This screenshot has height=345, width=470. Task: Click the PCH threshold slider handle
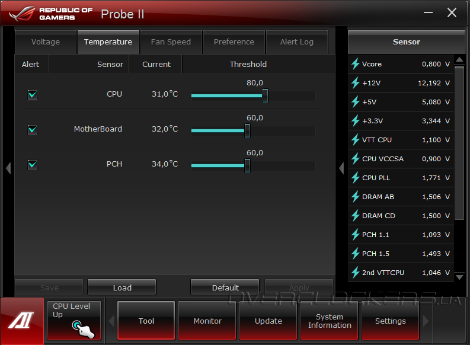[x=247, y=165]
